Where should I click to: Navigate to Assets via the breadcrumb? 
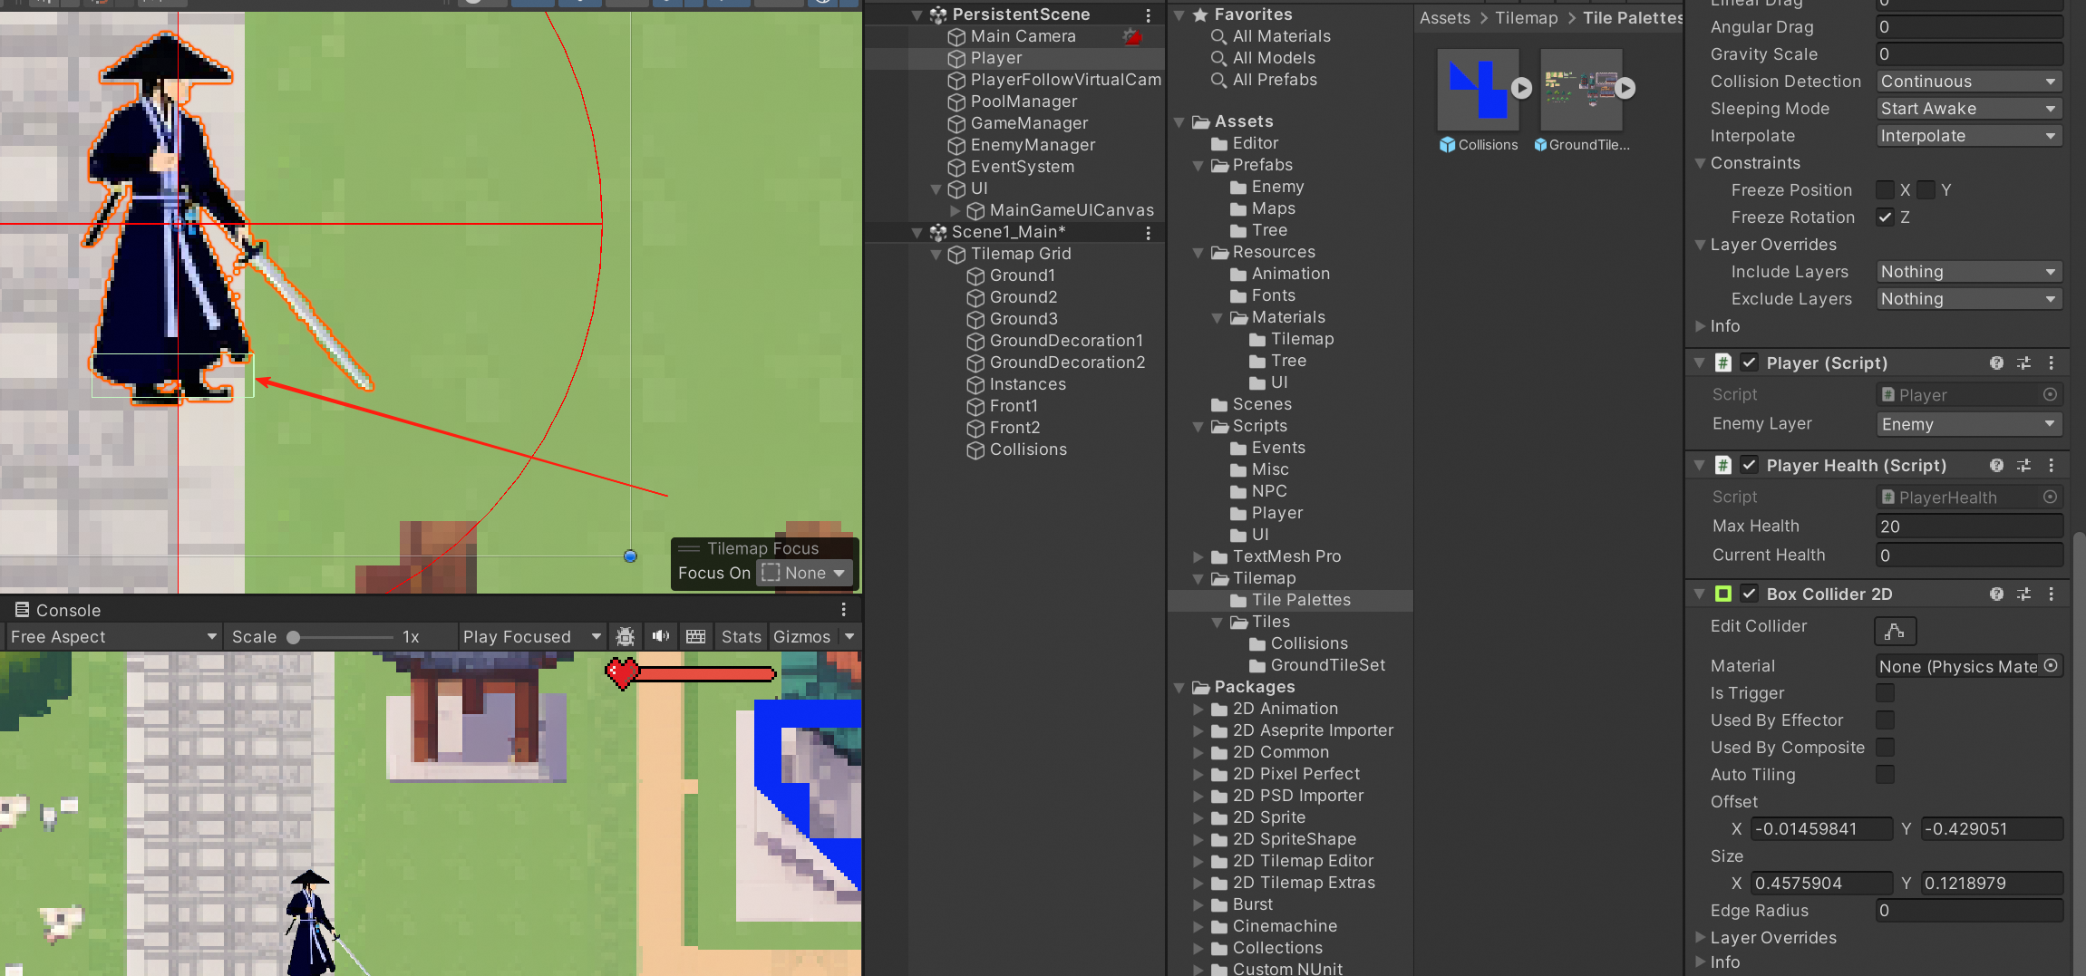click(x=1444, y=17)
